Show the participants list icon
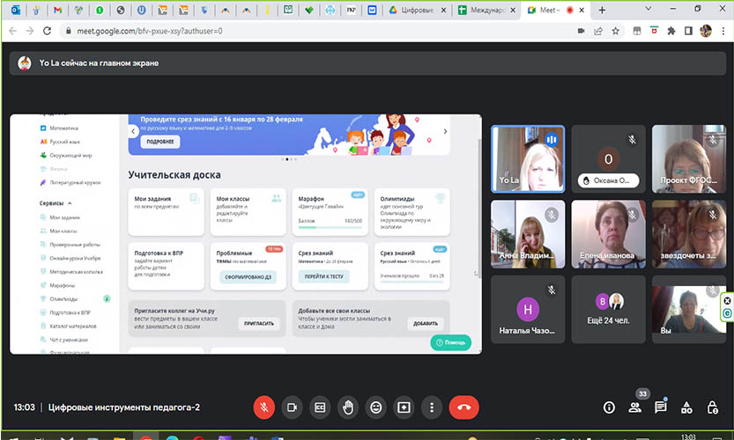The height and width of the screenshot is (440, 734). (x=634, y=407)
